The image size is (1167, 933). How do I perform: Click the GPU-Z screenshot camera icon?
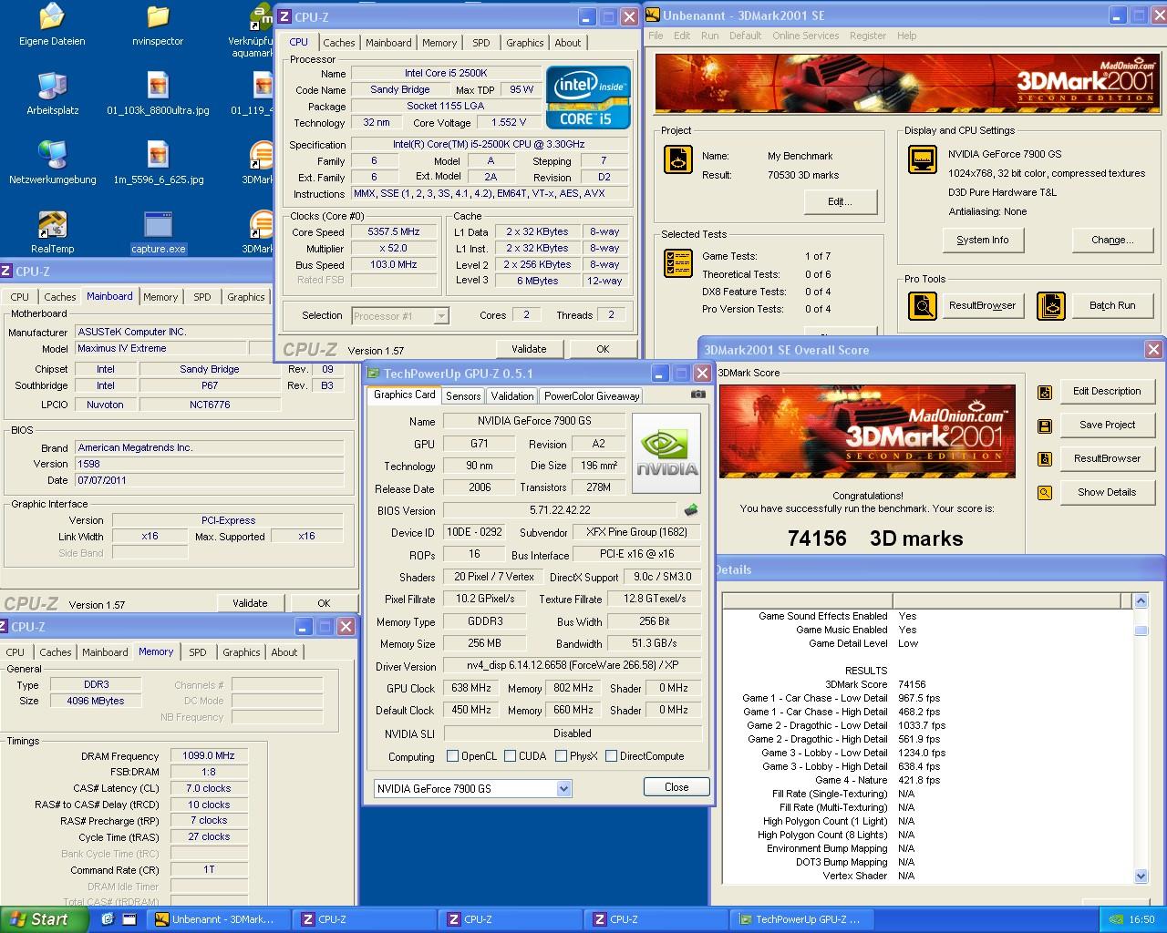[697, 395]
